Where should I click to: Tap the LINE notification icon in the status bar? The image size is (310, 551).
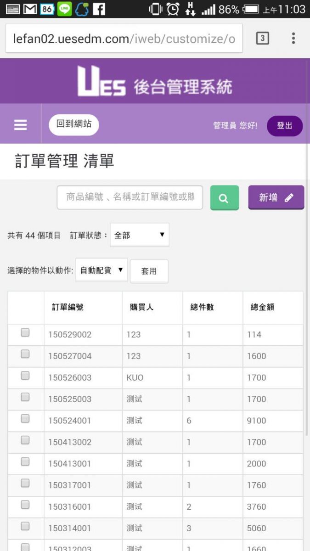tap(65, 9)
